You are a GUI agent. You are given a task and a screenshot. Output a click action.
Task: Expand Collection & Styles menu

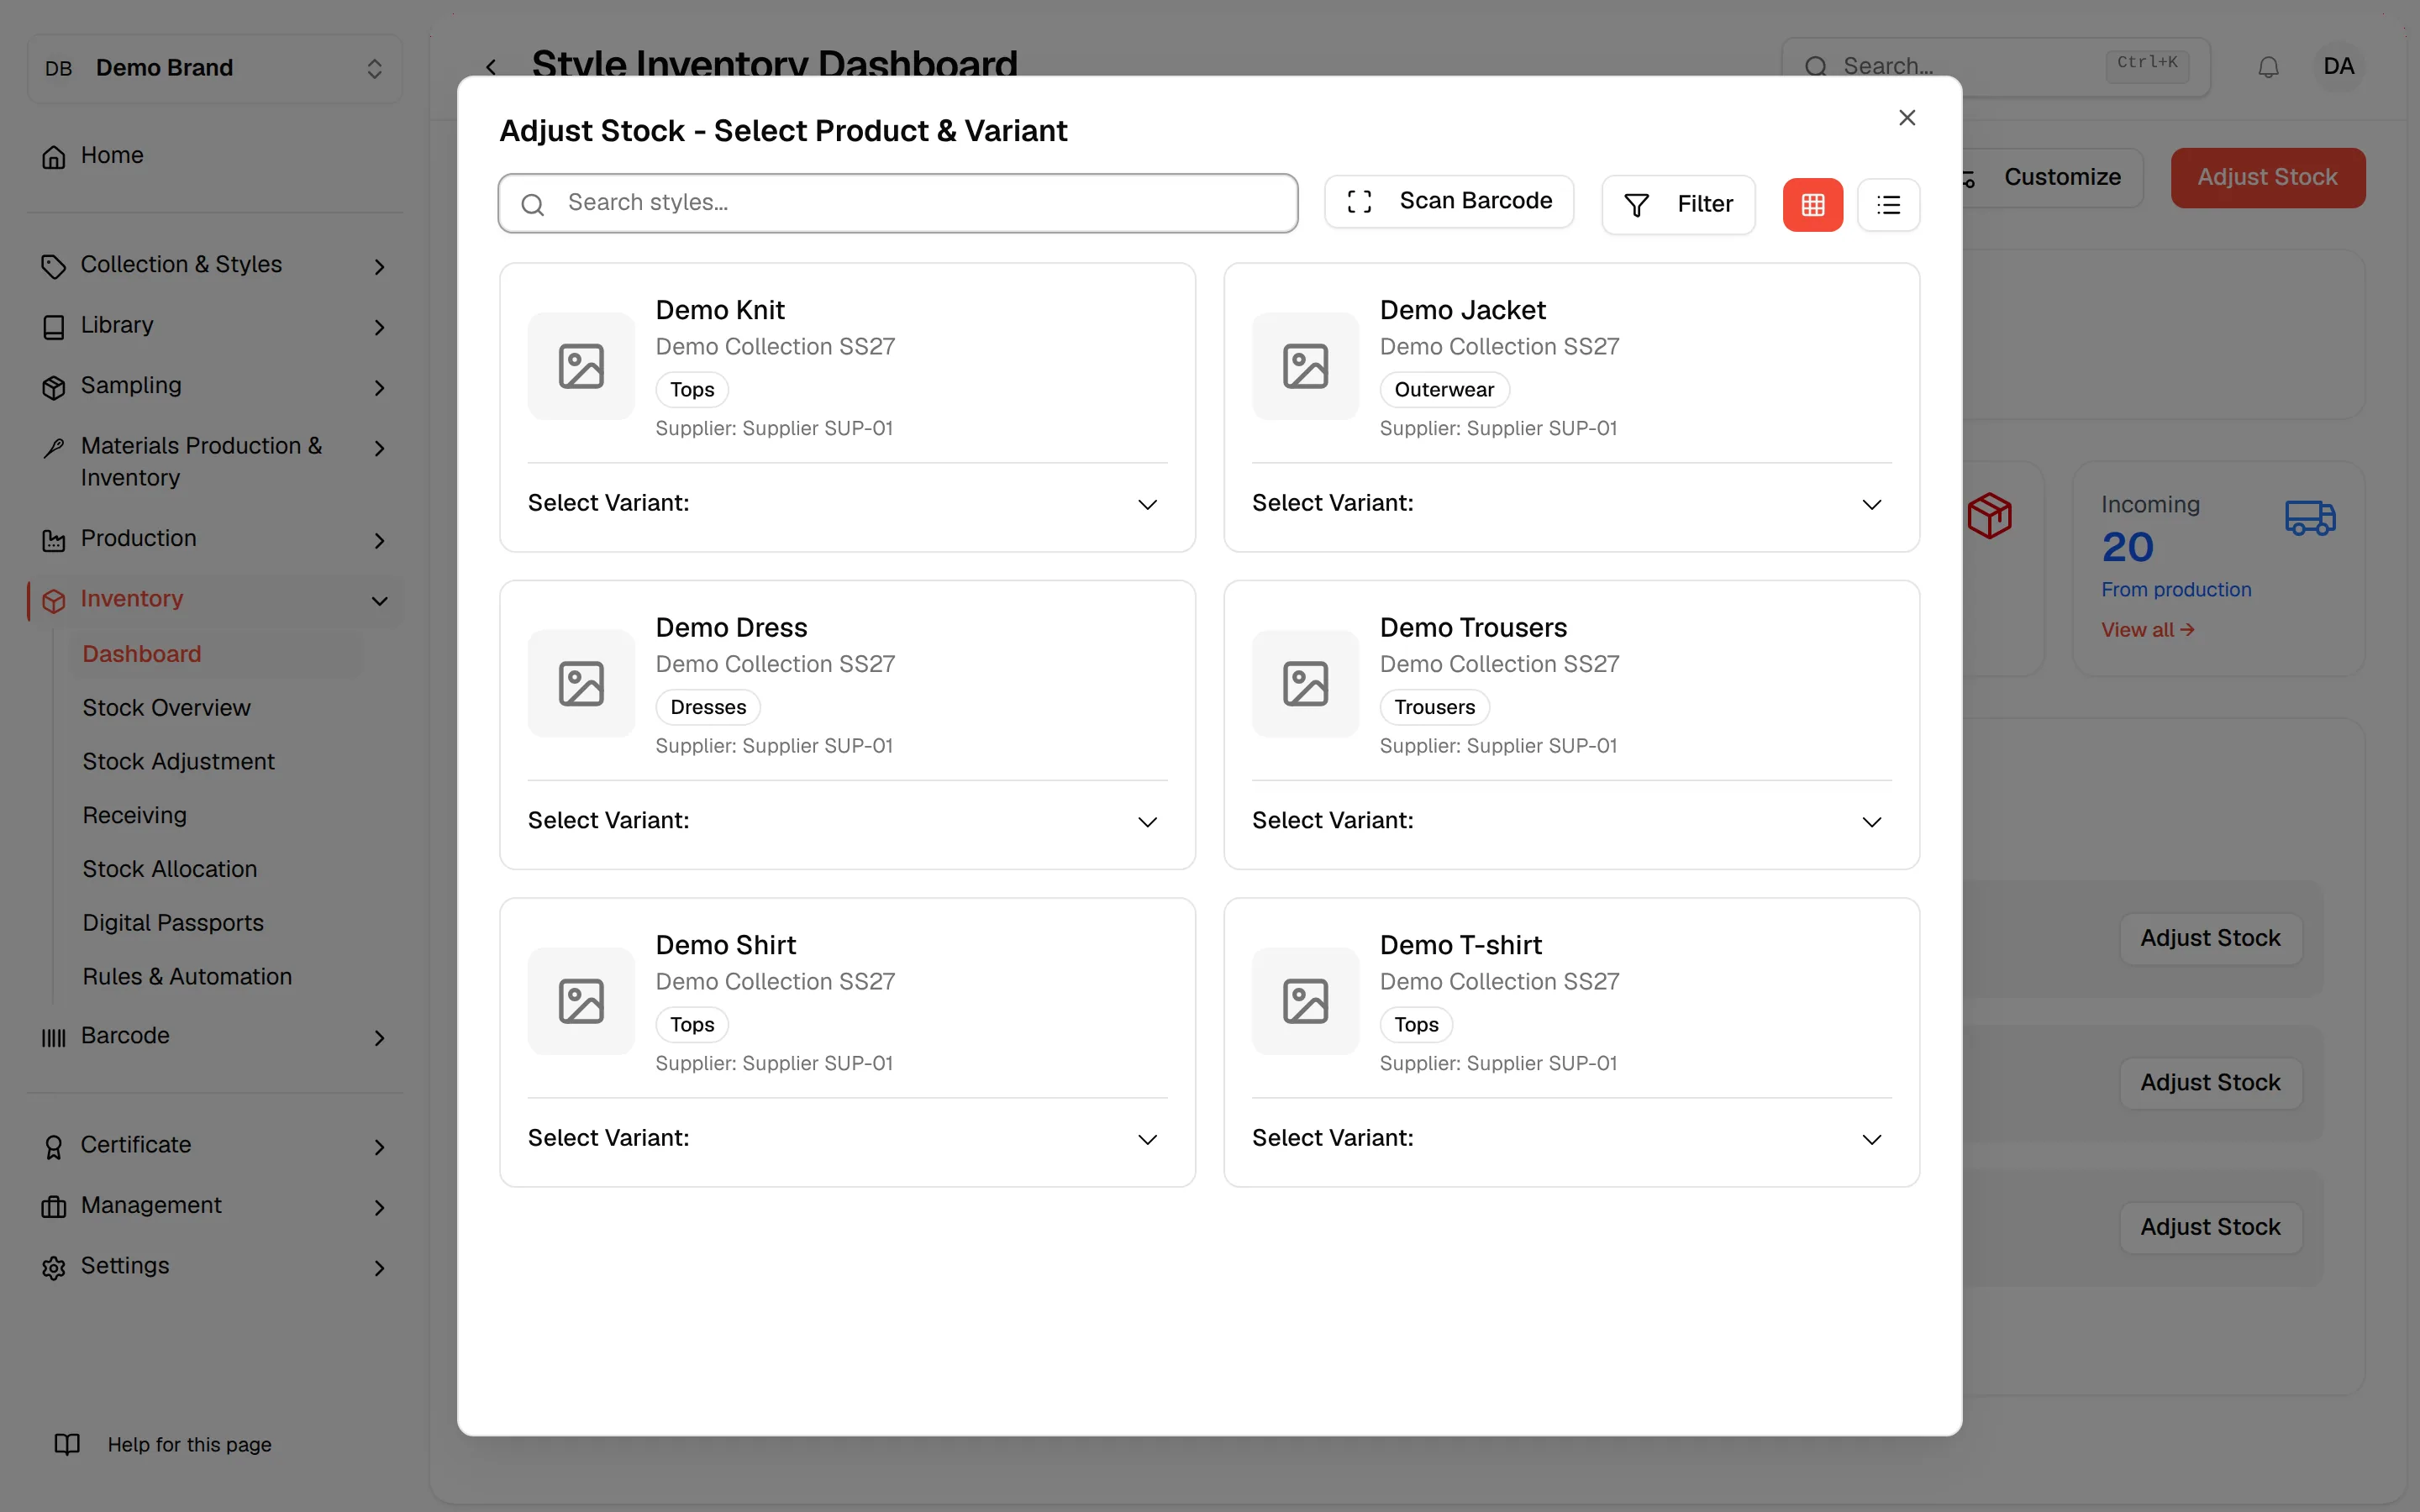pyautogui.click(x=215, y=265)
